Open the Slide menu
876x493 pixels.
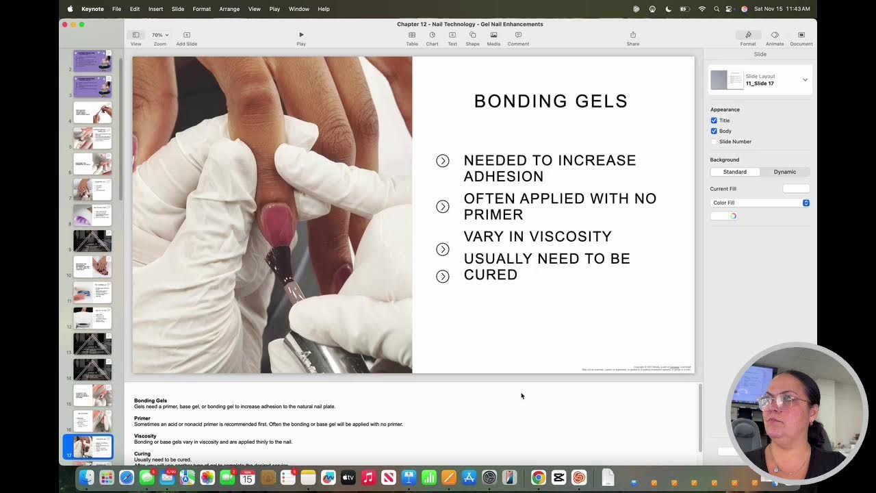point(178,9)
